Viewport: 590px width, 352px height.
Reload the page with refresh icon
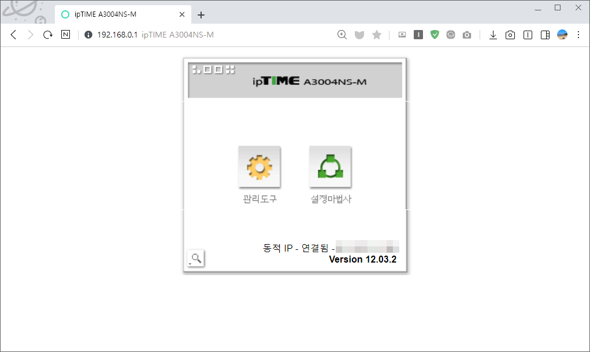tap(48, 35)
